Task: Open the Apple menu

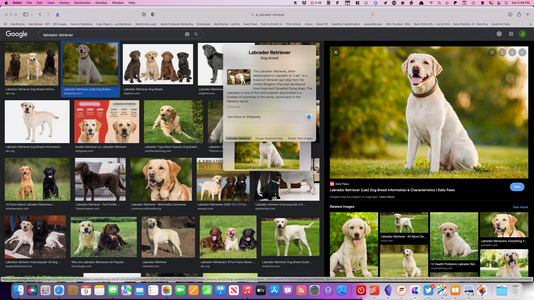Action: pos(6,3)
